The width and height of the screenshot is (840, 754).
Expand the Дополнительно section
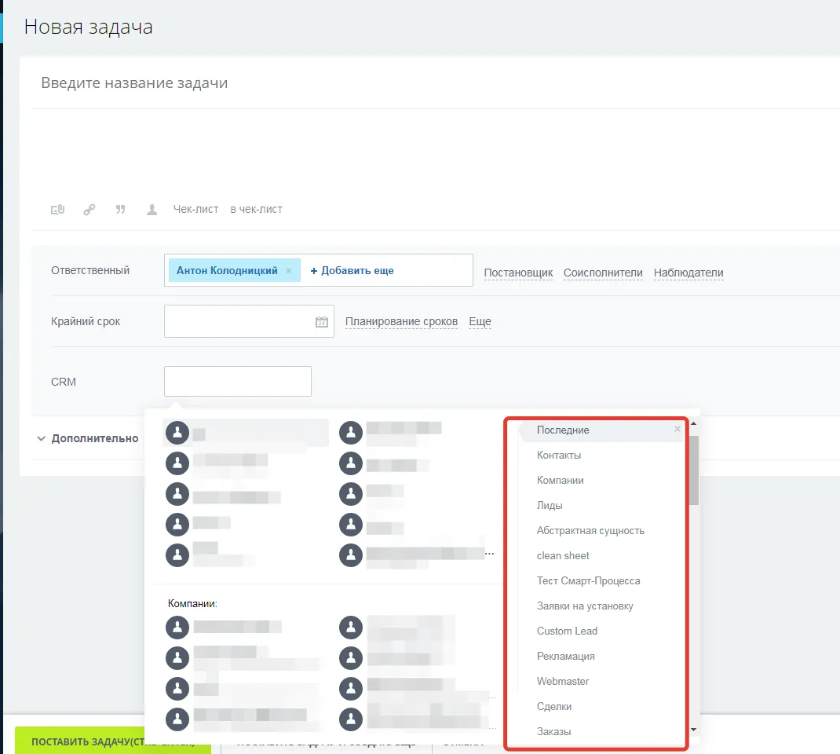click(x=86, y=438)
